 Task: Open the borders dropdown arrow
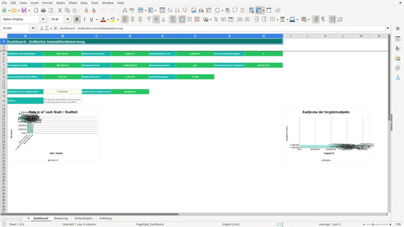277,20
